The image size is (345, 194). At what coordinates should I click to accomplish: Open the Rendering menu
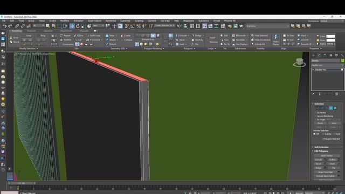pyautogui.click(x=111, y=20)
